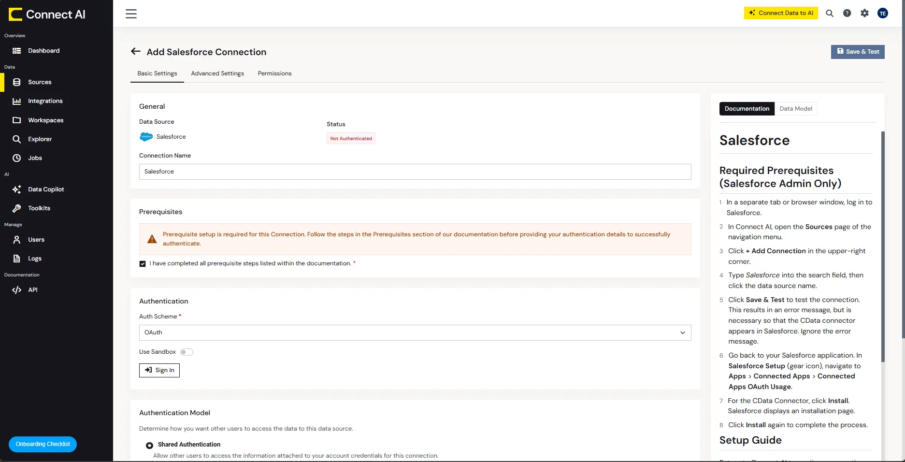
Task: Toggle the Use Sandbox switch
Action: (x=187, y=352)
